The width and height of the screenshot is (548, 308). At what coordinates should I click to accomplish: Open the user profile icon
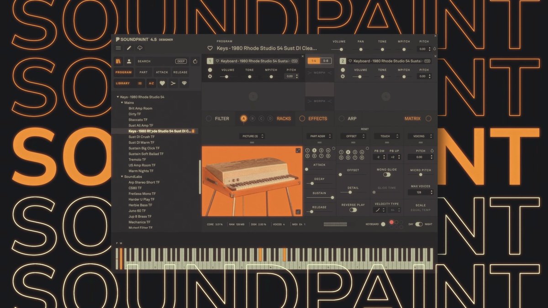click(x=129, y=61)
